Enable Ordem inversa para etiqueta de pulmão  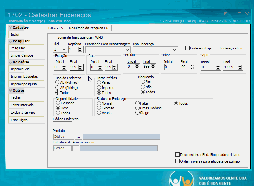point(178,161)
